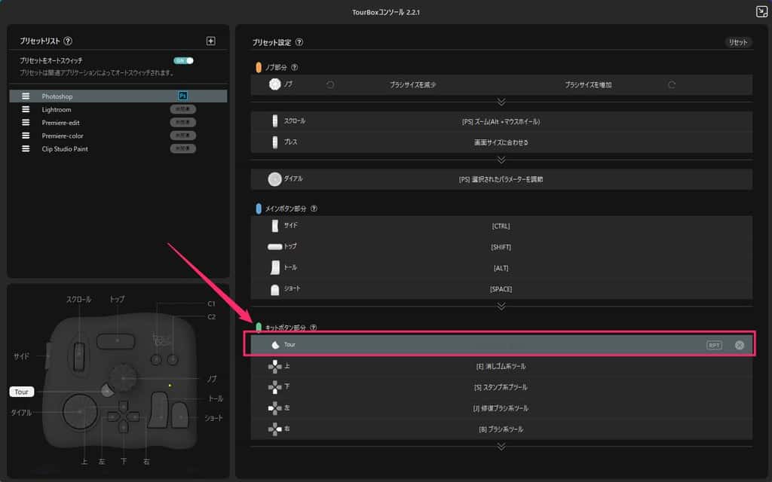Click the RPT badge on the Tour row
The image size is (772, 482).
click(x=714, y=345)
